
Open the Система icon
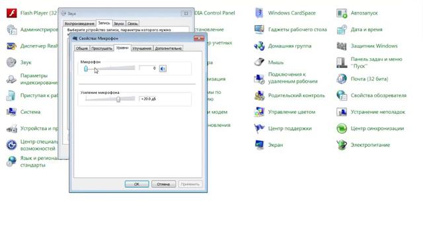click(x=12, y=112)
